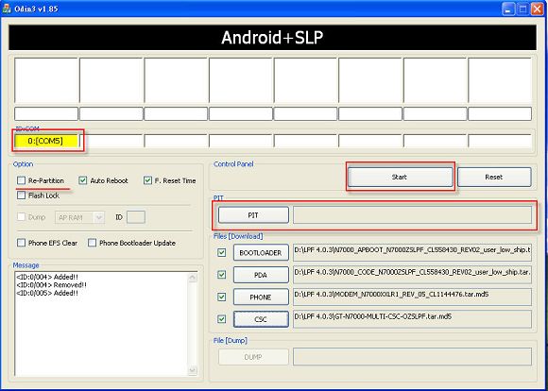Click the Start button

400,177
